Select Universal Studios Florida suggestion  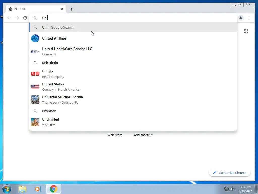pyautogui.click(x=133, y=100)
